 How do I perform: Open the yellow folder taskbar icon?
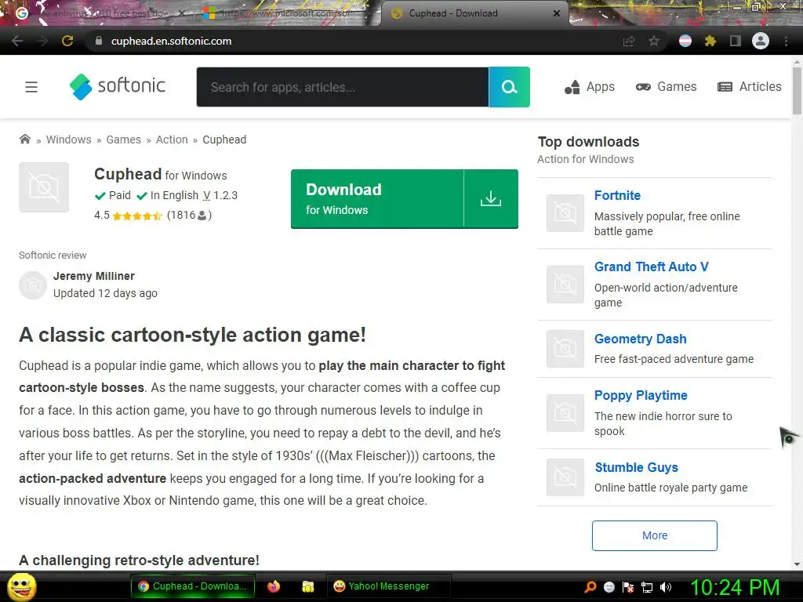(x=307, y=586)
